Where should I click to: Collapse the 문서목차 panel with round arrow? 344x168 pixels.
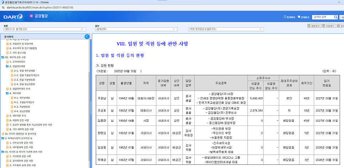click(87, 37)
